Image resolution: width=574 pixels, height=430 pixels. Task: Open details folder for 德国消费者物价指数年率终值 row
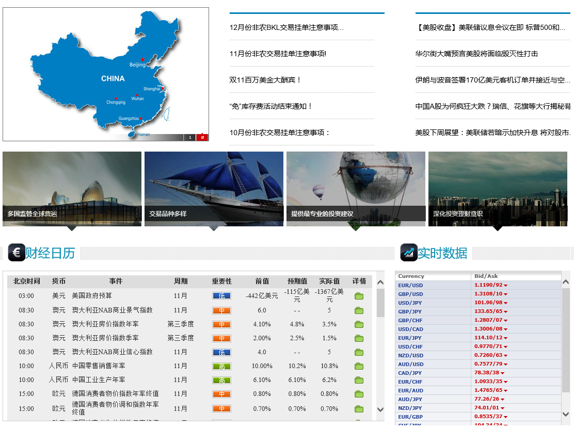tap(359, 394)
